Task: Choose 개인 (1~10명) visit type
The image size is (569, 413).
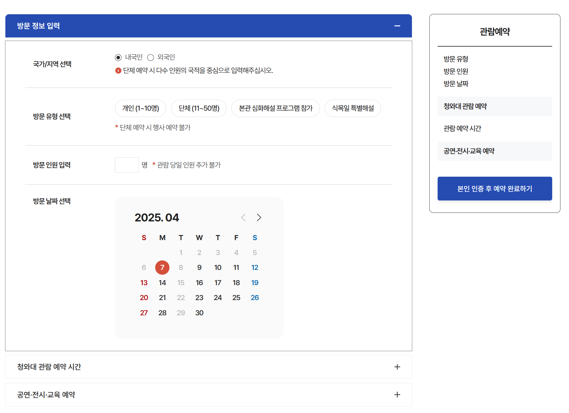Action: click(140, 108)
